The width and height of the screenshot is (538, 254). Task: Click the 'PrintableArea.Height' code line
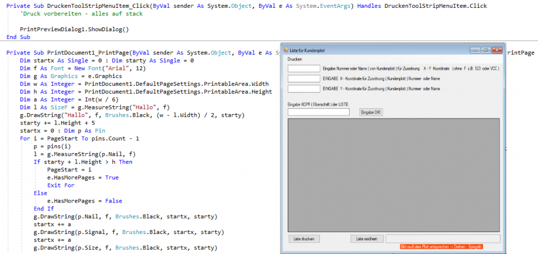[146, 92]
